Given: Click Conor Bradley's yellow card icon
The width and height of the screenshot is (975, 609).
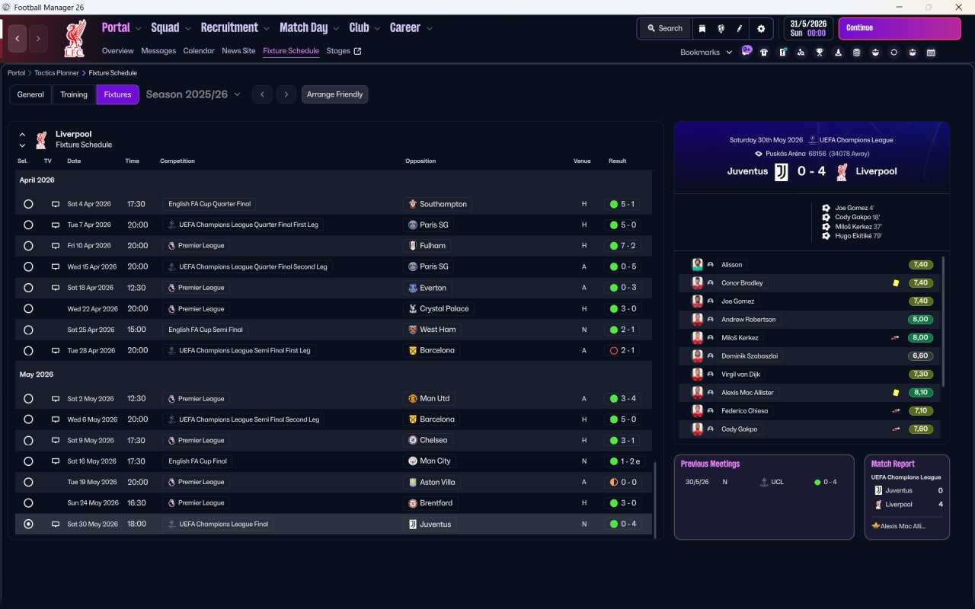Looking at the screenshot, I should click(x=896, y=283).
